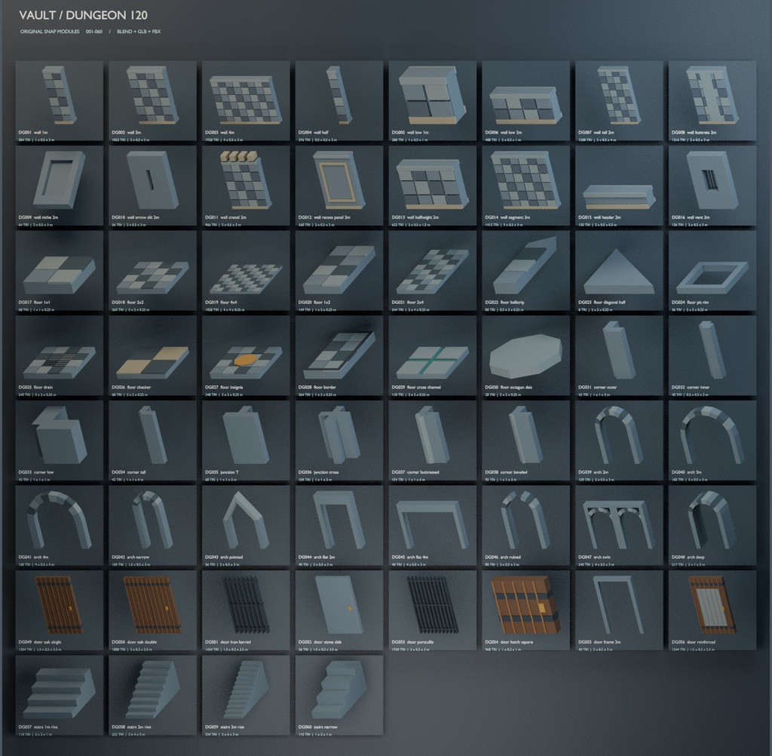772x756 pixels.
Task: Pick the DG053 door portcullis card
Action: (433, 611)
